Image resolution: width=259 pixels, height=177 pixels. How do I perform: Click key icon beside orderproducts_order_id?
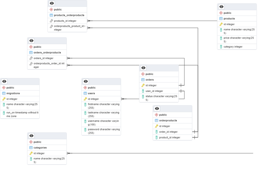31,64
